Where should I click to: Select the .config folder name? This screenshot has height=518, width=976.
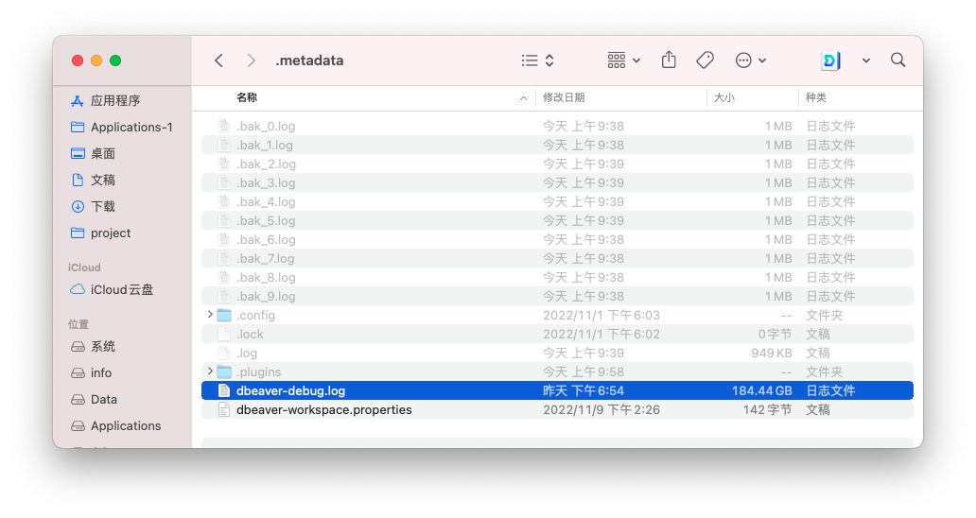tap(256, 316)
